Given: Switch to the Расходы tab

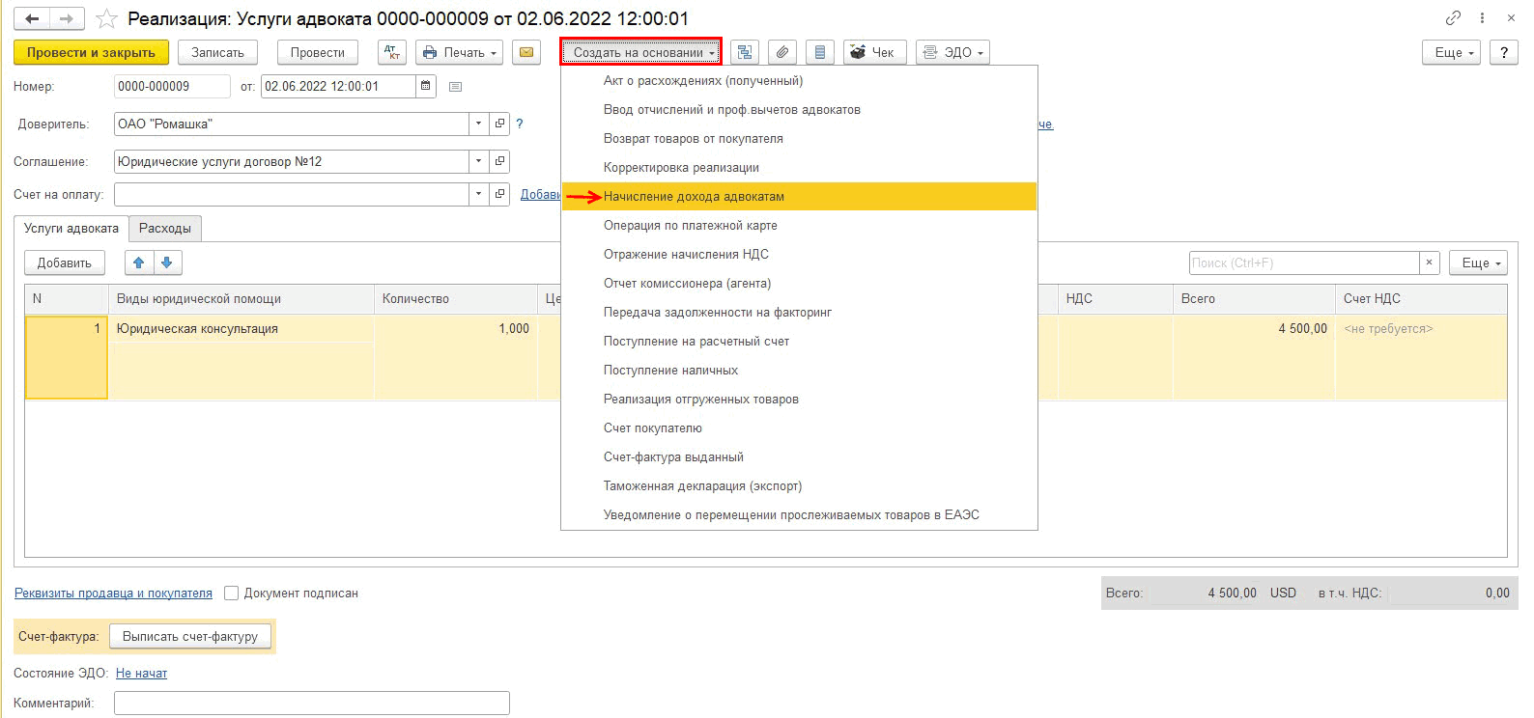Looking at the screenshot, I should point(165,229).
